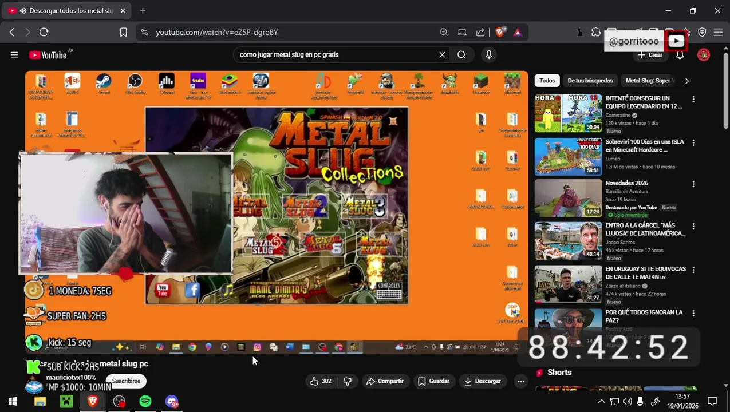
Task: Run the YouTube search with magnifier button
Action: coord(461,55)
